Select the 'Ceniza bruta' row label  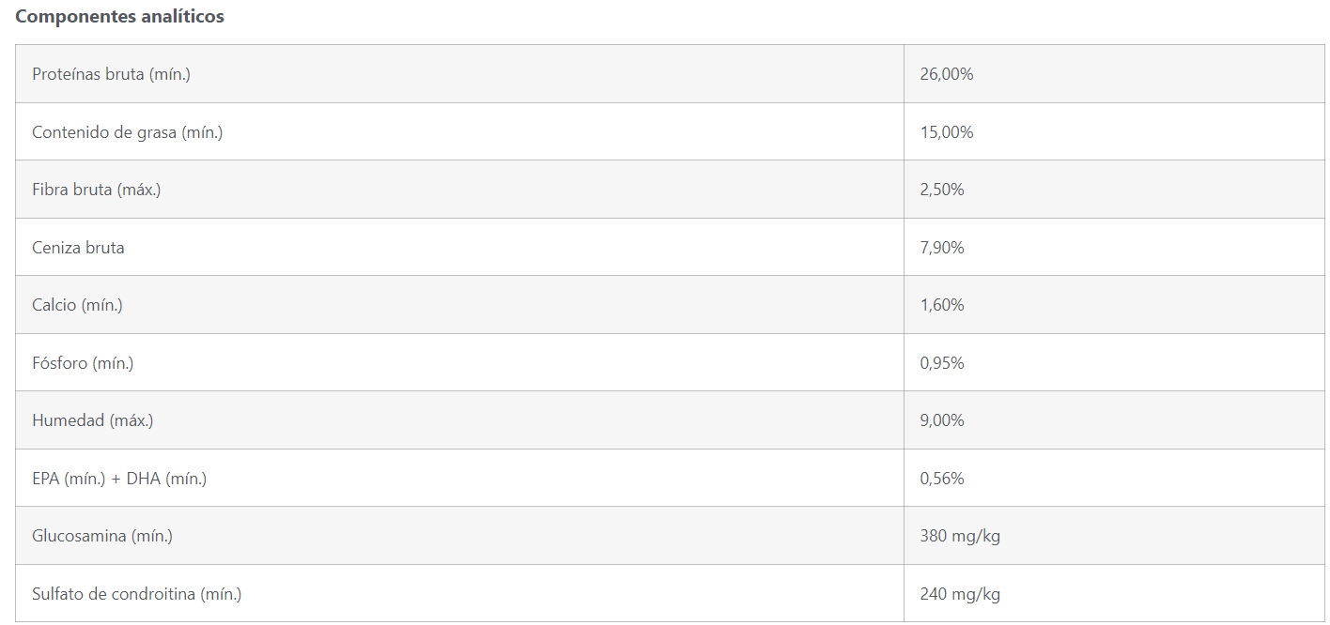[78, 248]
